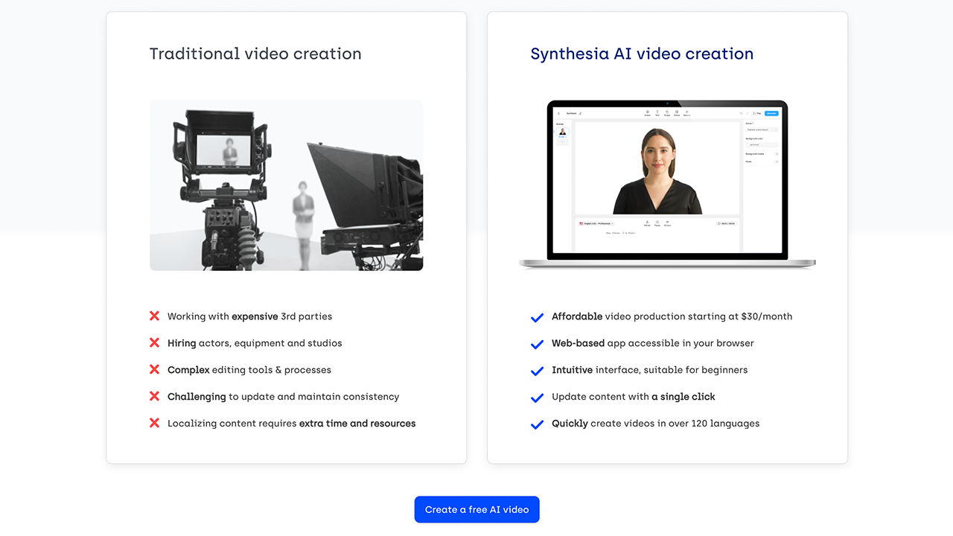Open the English (US) voice language dropdown
Image resolution: width=953 pixels, height=536 pixels.
point(596,223)
